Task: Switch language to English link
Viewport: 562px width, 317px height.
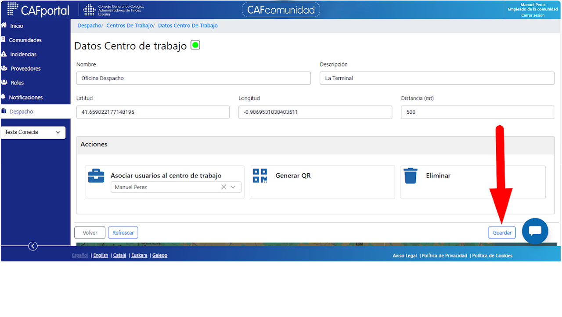Action: pos(101,255)
